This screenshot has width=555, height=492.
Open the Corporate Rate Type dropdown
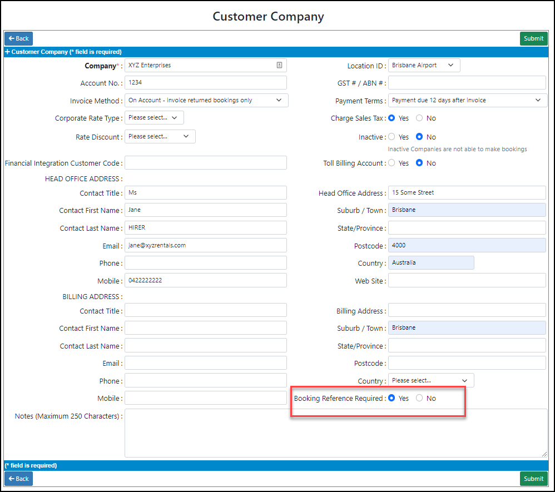tap(154, 117)
